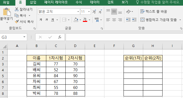Click the Cancel (X) formula bar button

tap(40, 37)
